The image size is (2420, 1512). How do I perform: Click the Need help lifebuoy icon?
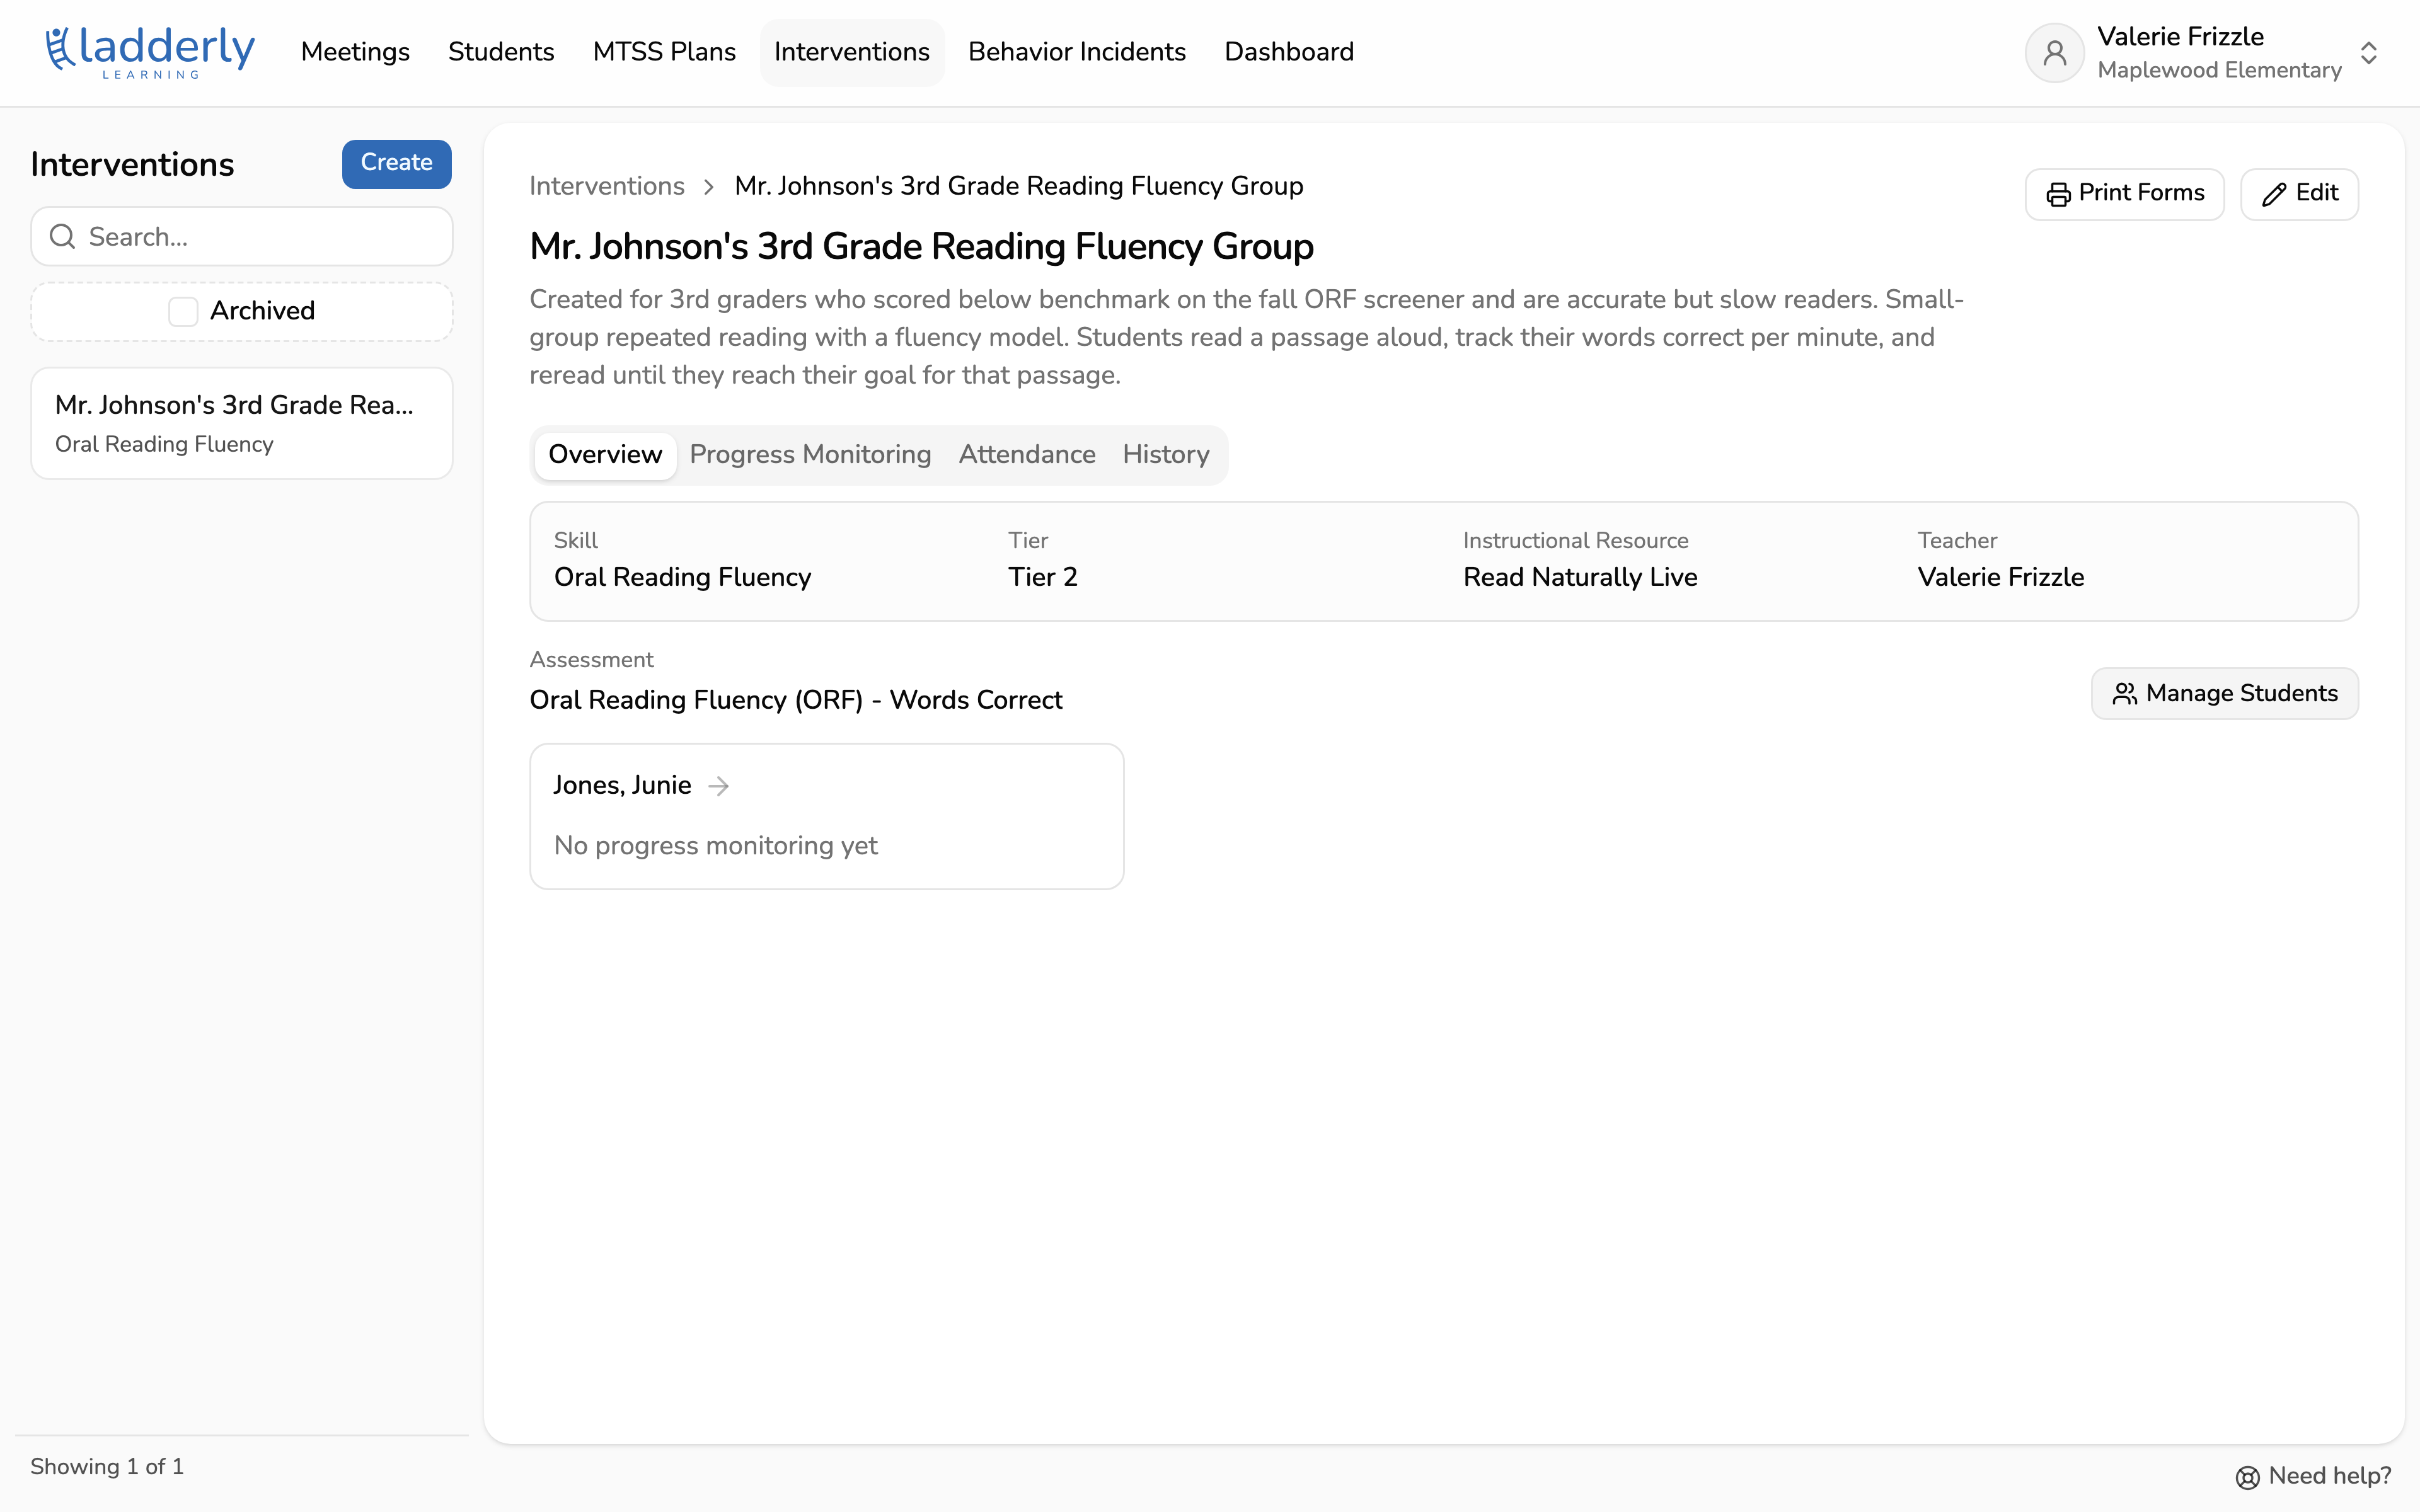coord(2247,1477)
